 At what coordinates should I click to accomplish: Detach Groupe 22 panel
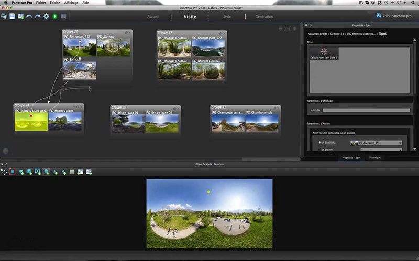[x=126, y=32]
